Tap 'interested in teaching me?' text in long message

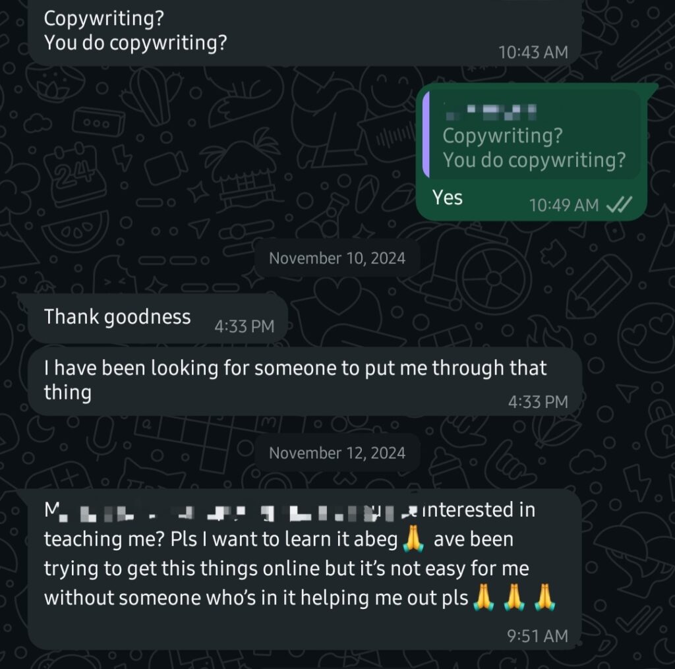[x=290, y=524]
